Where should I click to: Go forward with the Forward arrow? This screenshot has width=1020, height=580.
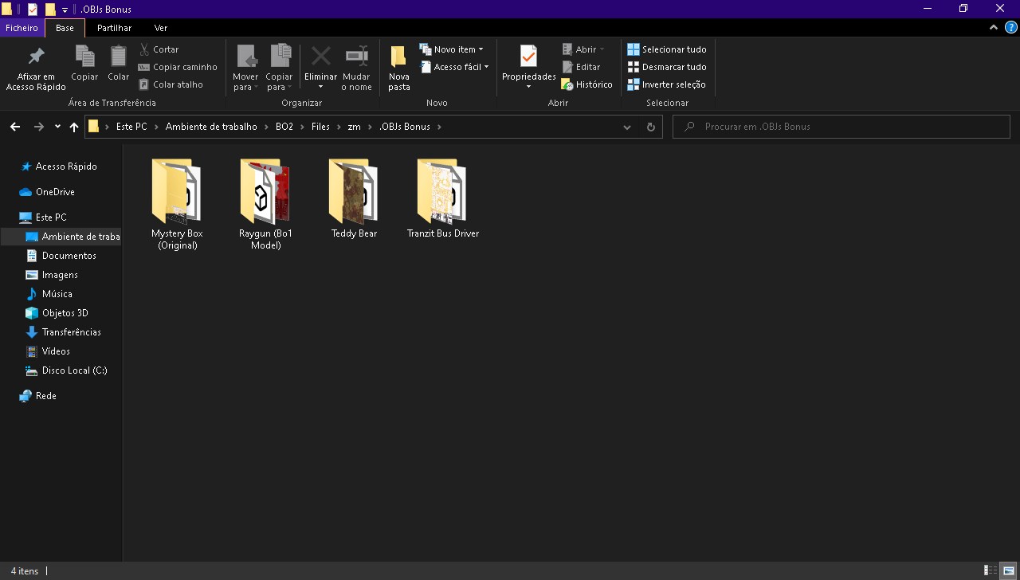[38, 127]
